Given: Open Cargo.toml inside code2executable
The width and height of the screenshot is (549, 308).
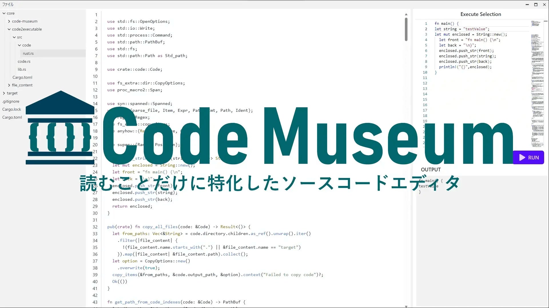Looking at the screenshot, I should [x=22, y=77].
